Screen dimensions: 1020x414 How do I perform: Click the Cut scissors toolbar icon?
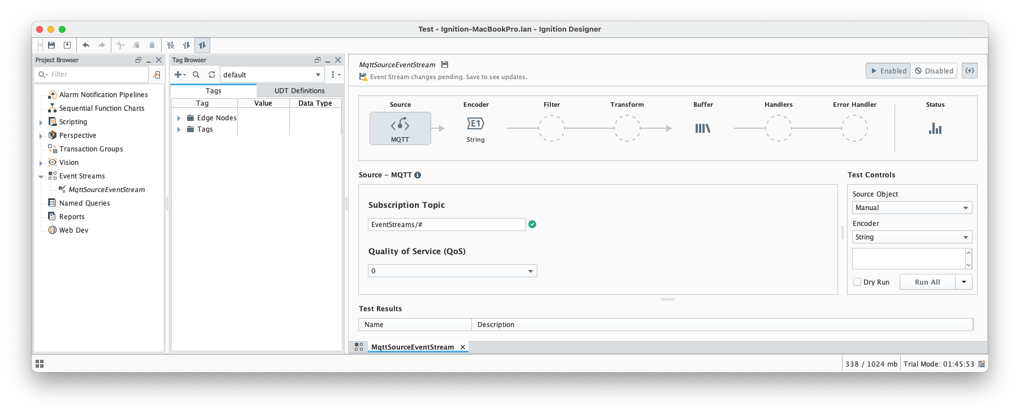120,45
